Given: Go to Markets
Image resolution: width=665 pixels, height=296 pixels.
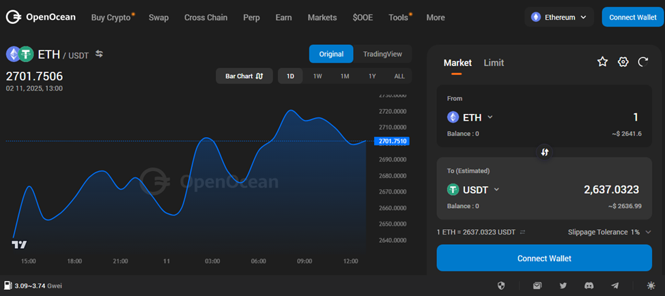Looking at the screenshot, I should [322, 17].
